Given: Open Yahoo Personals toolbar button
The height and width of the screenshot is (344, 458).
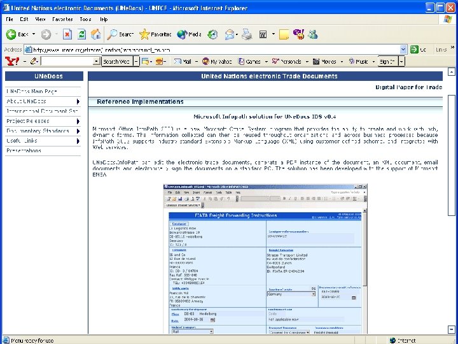Looking at the screenshot, I should [286, 61].
